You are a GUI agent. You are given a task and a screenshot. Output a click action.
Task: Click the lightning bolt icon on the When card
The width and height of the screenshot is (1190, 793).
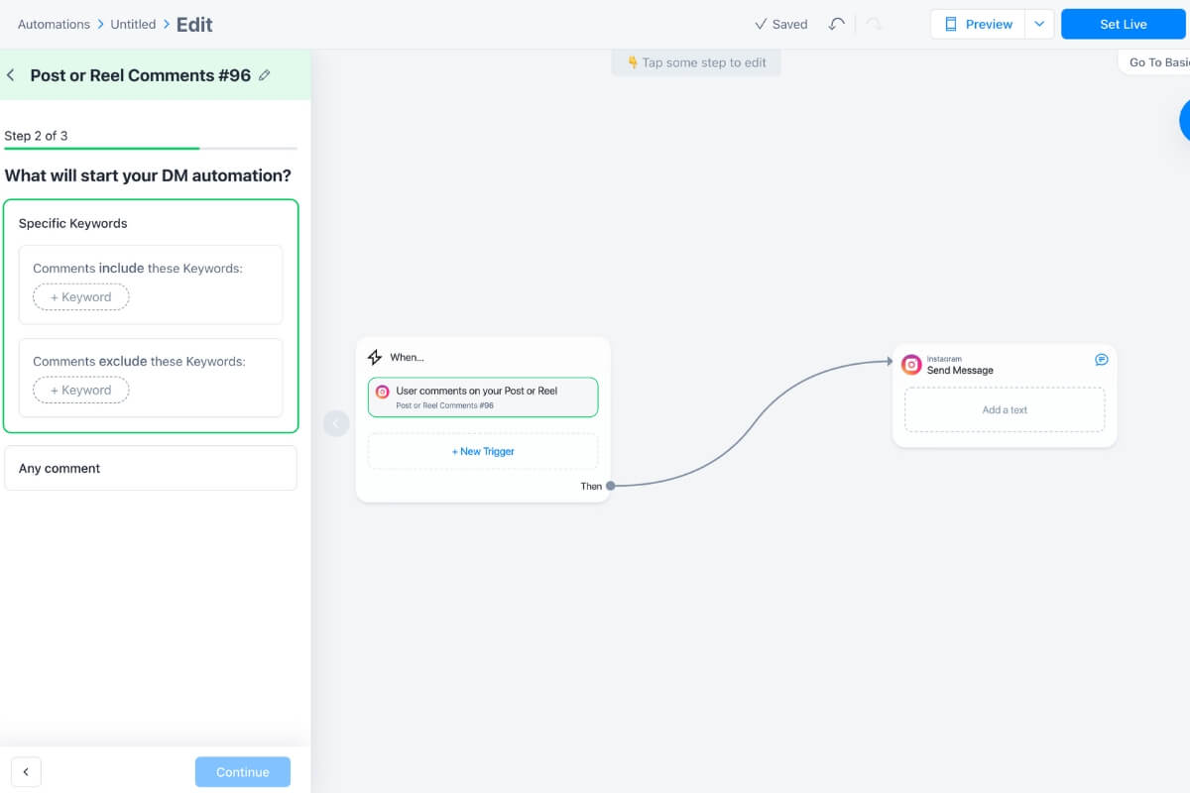click(x=375, y=357)
